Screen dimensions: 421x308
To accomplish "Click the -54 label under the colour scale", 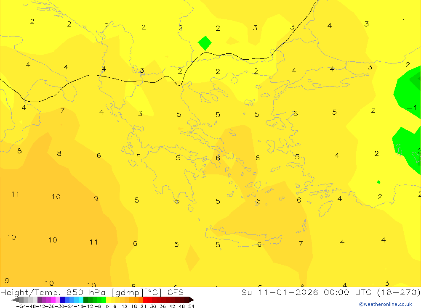I will click(21, 306).
